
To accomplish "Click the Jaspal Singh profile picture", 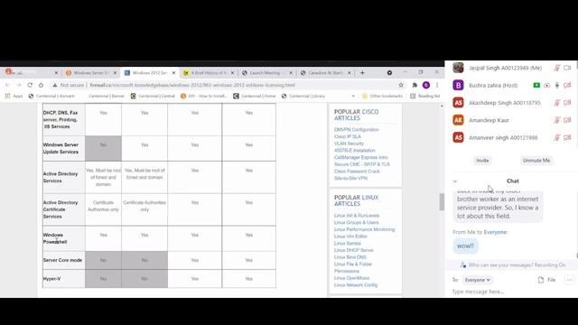I will (458, 68).
